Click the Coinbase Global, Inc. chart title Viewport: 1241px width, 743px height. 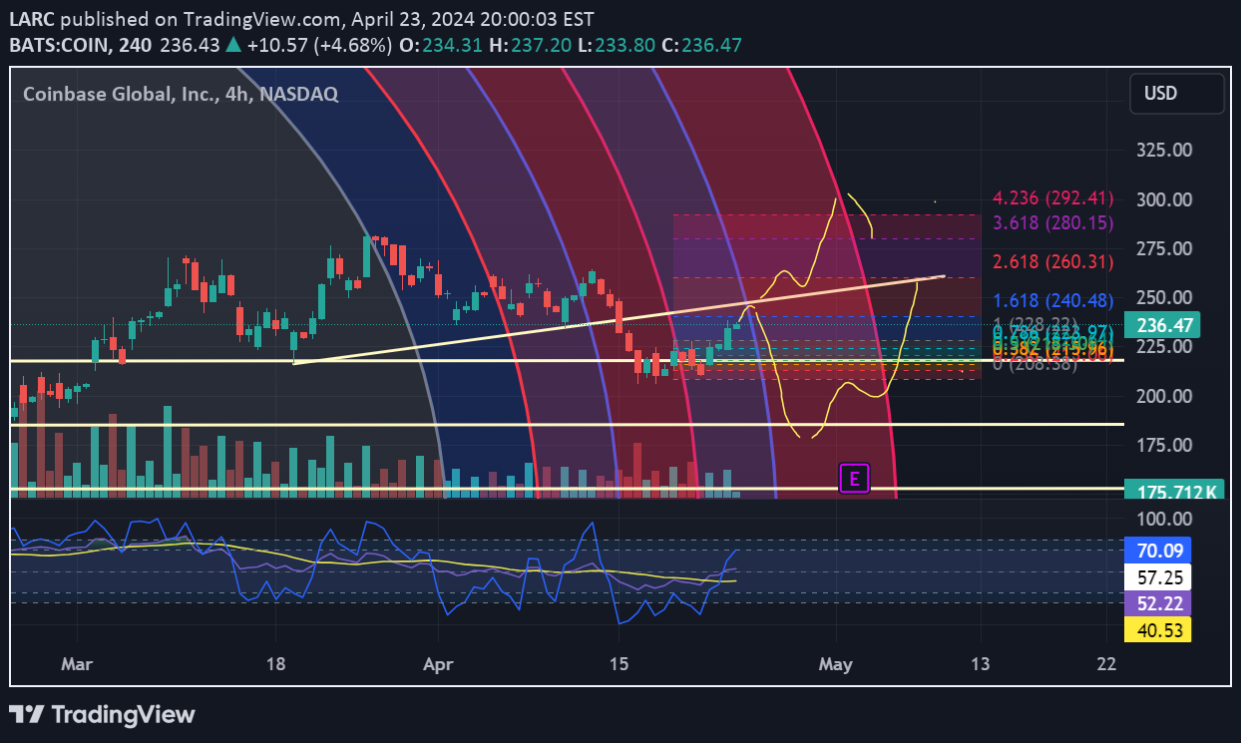tap(180, 94)
